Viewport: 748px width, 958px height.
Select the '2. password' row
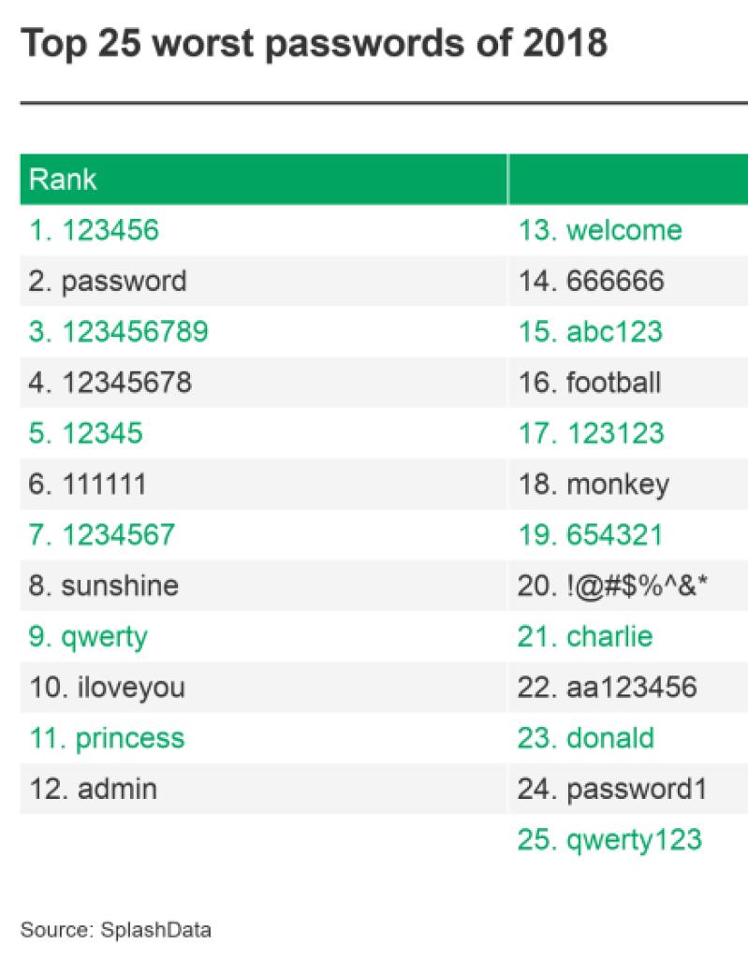pyautogui.click(x=108, y=281)
